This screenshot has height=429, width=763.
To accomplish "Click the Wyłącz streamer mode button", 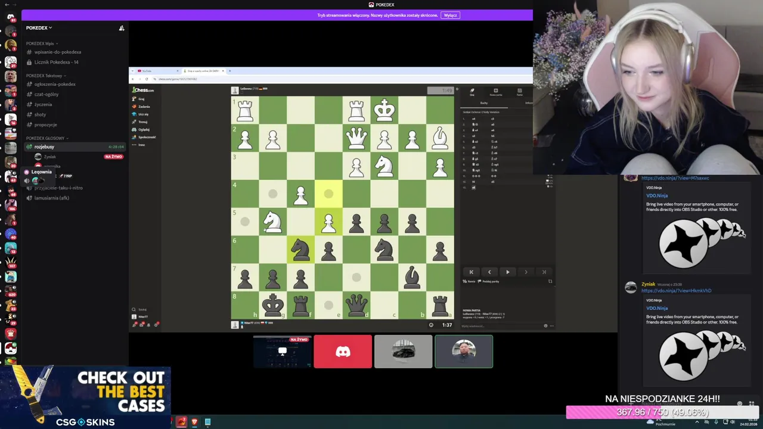I will point(450,15).
